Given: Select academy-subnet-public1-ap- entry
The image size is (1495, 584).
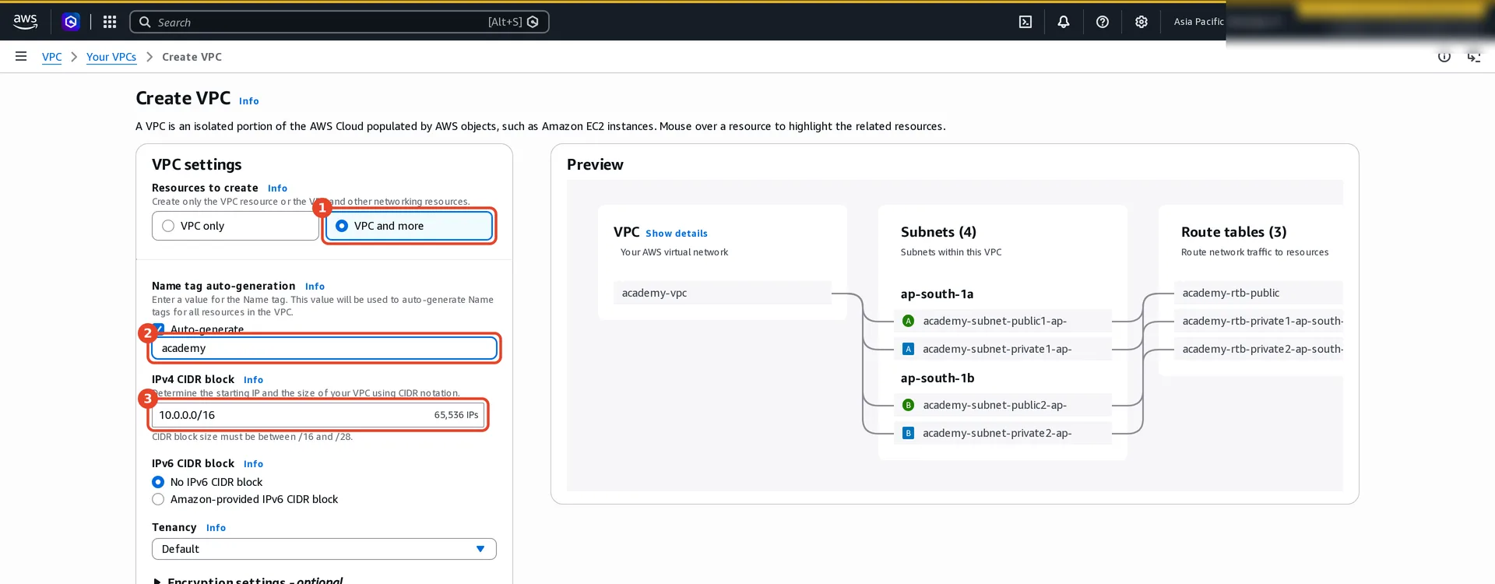Looking at the screenshot, I should coord(1002,321).
